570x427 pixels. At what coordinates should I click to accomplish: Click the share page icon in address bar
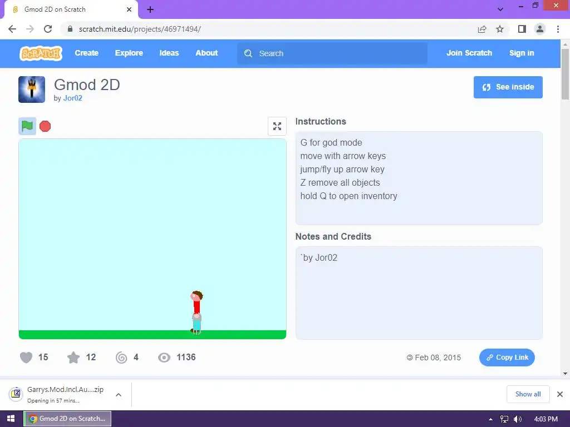(x=482, y=29)
